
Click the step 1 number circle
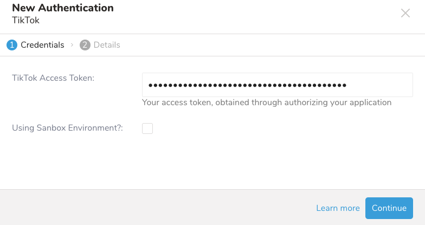[x=12, y=45]
